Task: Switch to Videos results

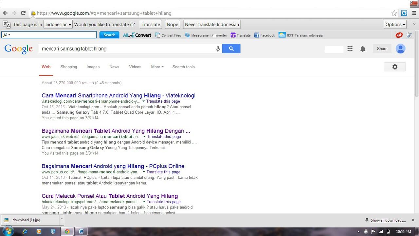Action: tap(135, 67)
